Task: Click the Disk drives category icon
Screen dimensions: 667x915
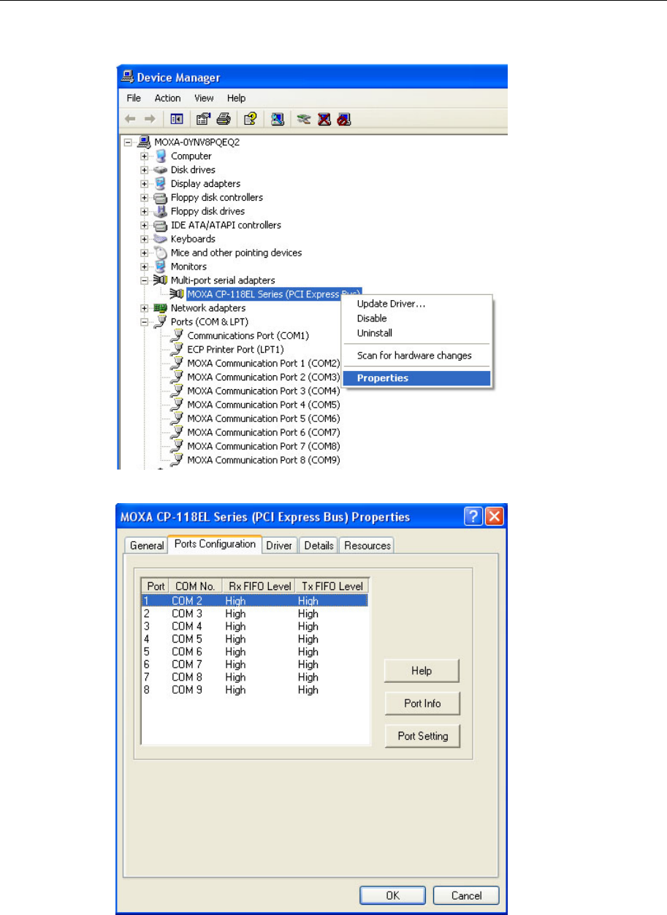Action: (x=160, y=170)
